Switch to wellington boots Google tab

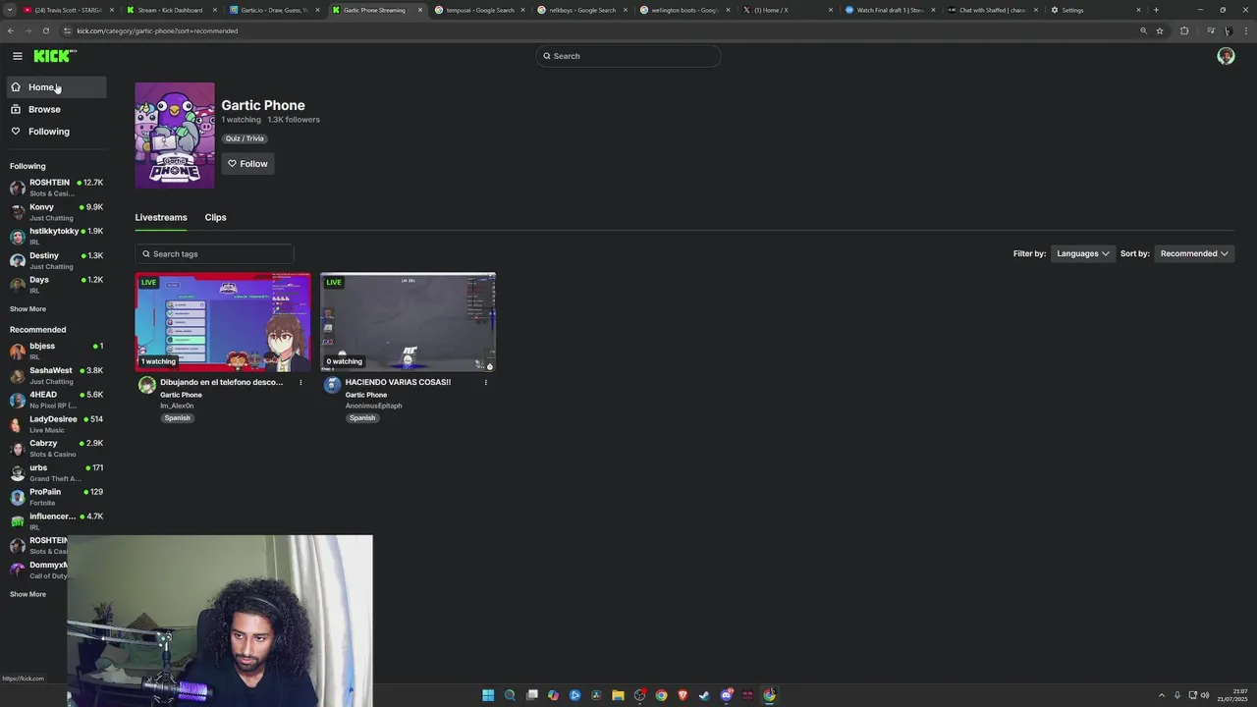tap(684, 10)
